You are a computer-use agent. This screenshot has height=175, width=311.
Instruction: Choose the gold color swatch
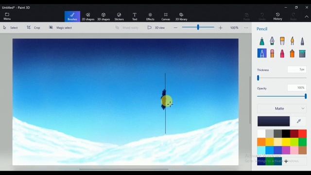[x=269, y=142]
